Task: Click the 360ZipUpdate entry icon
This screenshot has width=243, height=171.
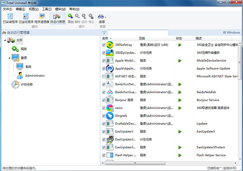Action: [110, 53]
